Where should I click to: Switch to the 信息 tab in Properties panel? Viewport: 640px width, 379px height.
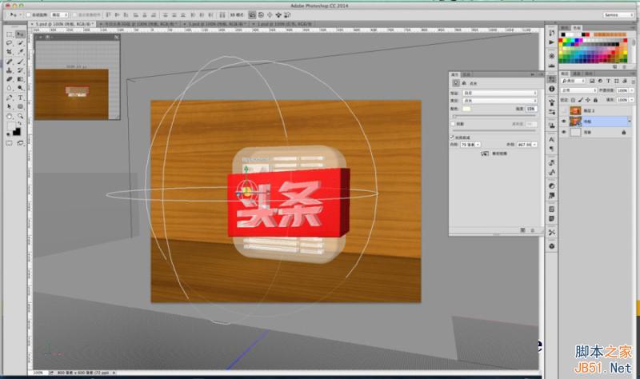tap(466, 74)
